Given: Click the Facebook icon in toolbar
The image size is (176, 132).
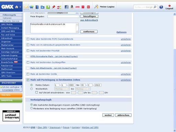Looking at the screenshot, I should (x=66, y=7).
